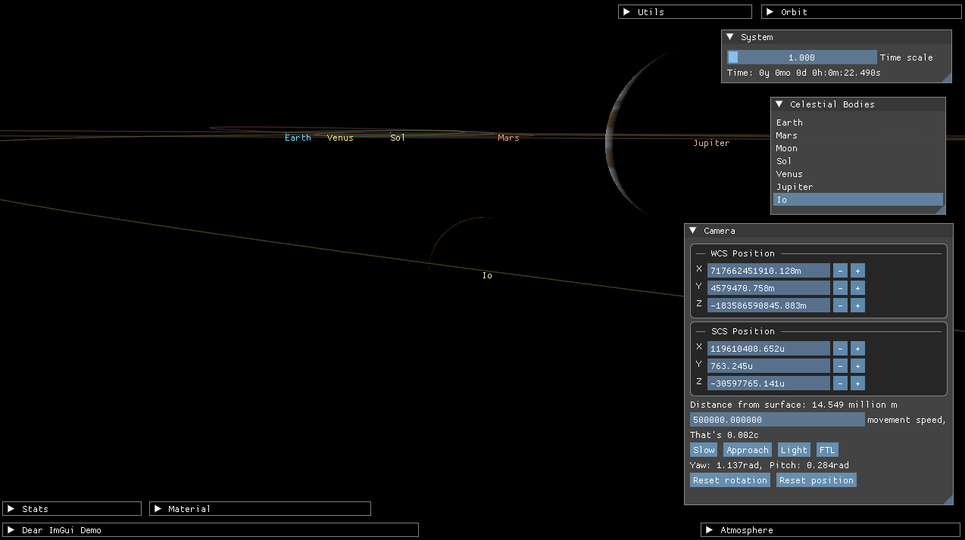Click the WCS Z position input field
This screenshot has height=540, width=965.
tap(768, 305)
